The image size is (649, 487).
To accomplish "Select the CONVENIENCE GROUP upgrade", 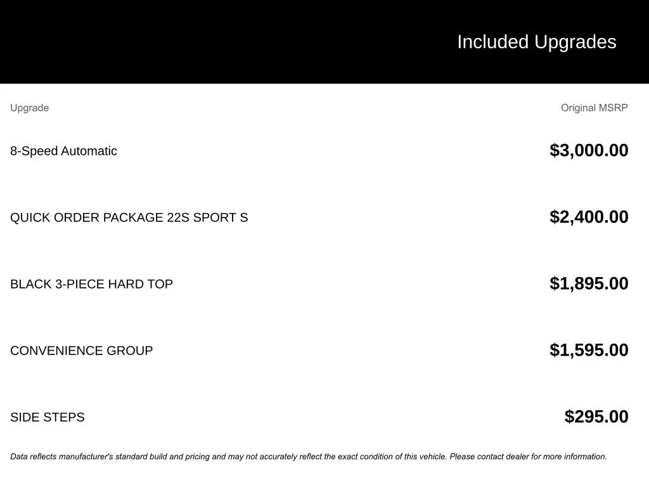I will coord(81,351).
